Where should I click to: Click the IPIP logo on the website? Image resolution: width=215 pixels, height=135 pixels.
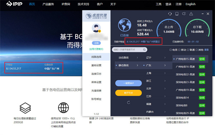pyautogui.click(x=14, y=4)
